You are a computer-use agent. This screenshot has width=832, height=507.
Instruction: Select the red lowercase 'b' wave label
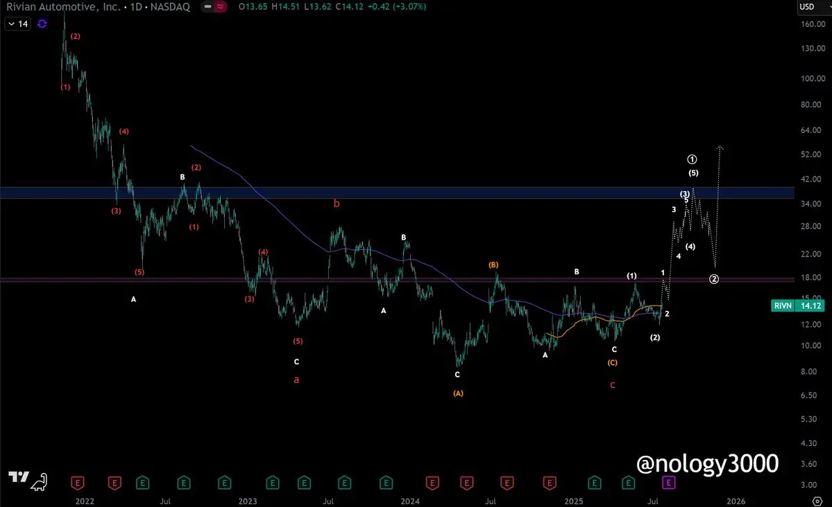click(x=337, y=204)
